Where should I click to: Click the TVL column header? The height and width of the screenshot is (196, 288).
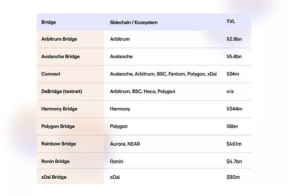tap(231, 22)
